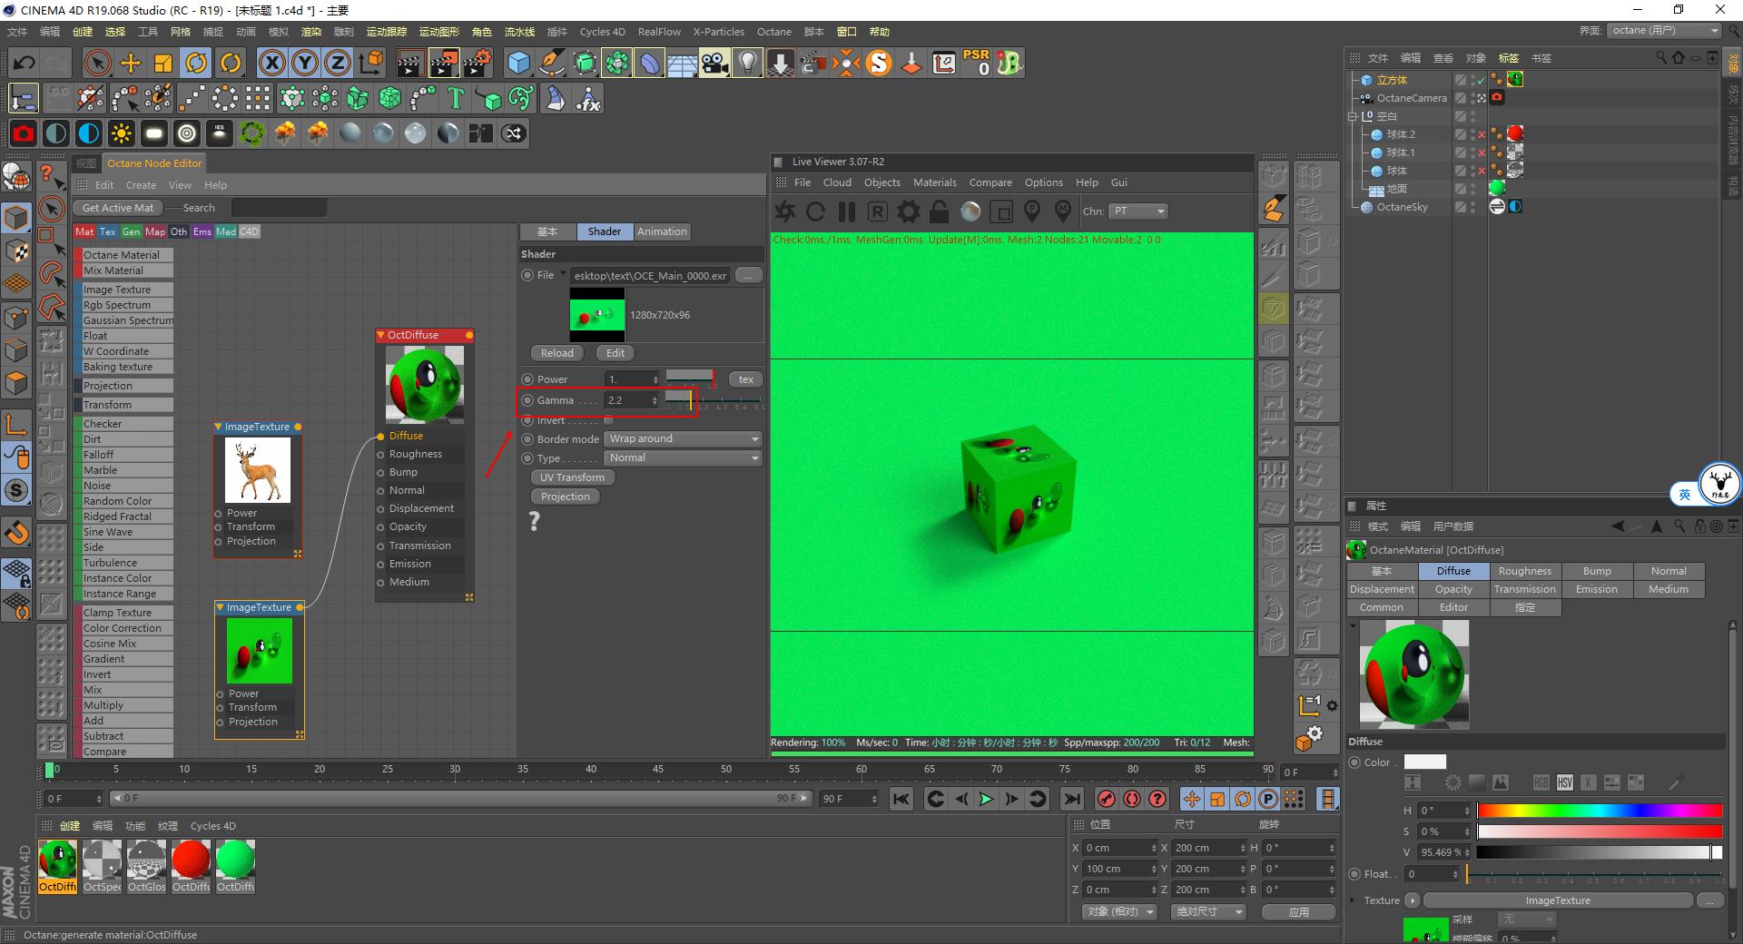Open the Octane render settings gear in Live Viewer
The height and width of the screenshot is (944, 1743).
point(908,211)
